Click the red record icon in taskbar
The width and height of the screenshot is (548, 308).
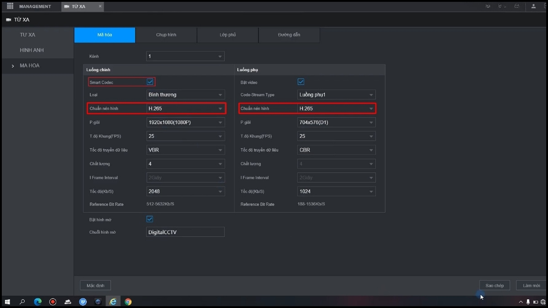pyautogui.click(x=53, y=302)
